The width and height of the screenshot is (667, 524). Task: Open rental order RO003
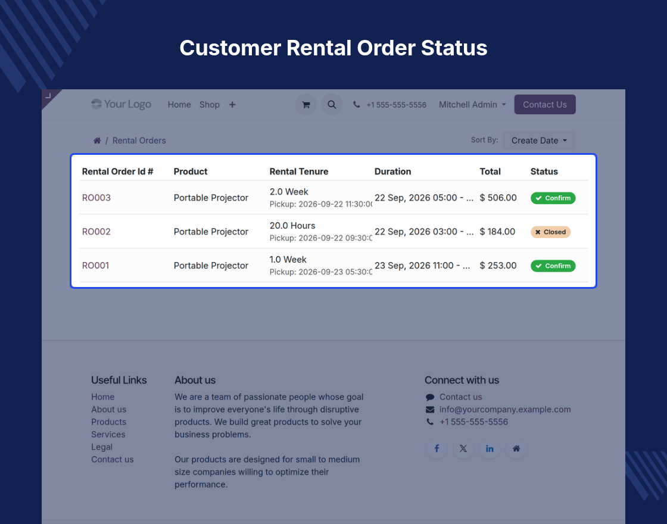(96, 198)
